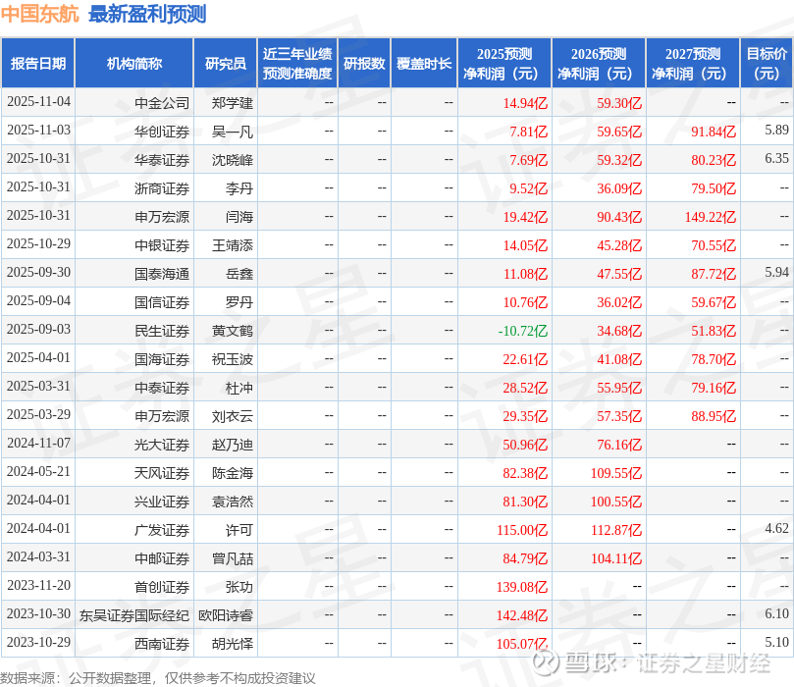Click the date cell 2025-09-30
Screen dimensions: 794x687
click(x=38, y=272)
